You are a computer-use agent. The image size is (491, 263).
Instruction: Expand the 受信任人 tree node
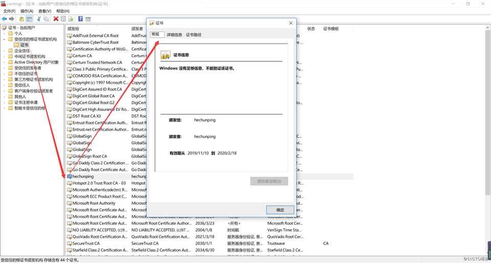point(5,85)
